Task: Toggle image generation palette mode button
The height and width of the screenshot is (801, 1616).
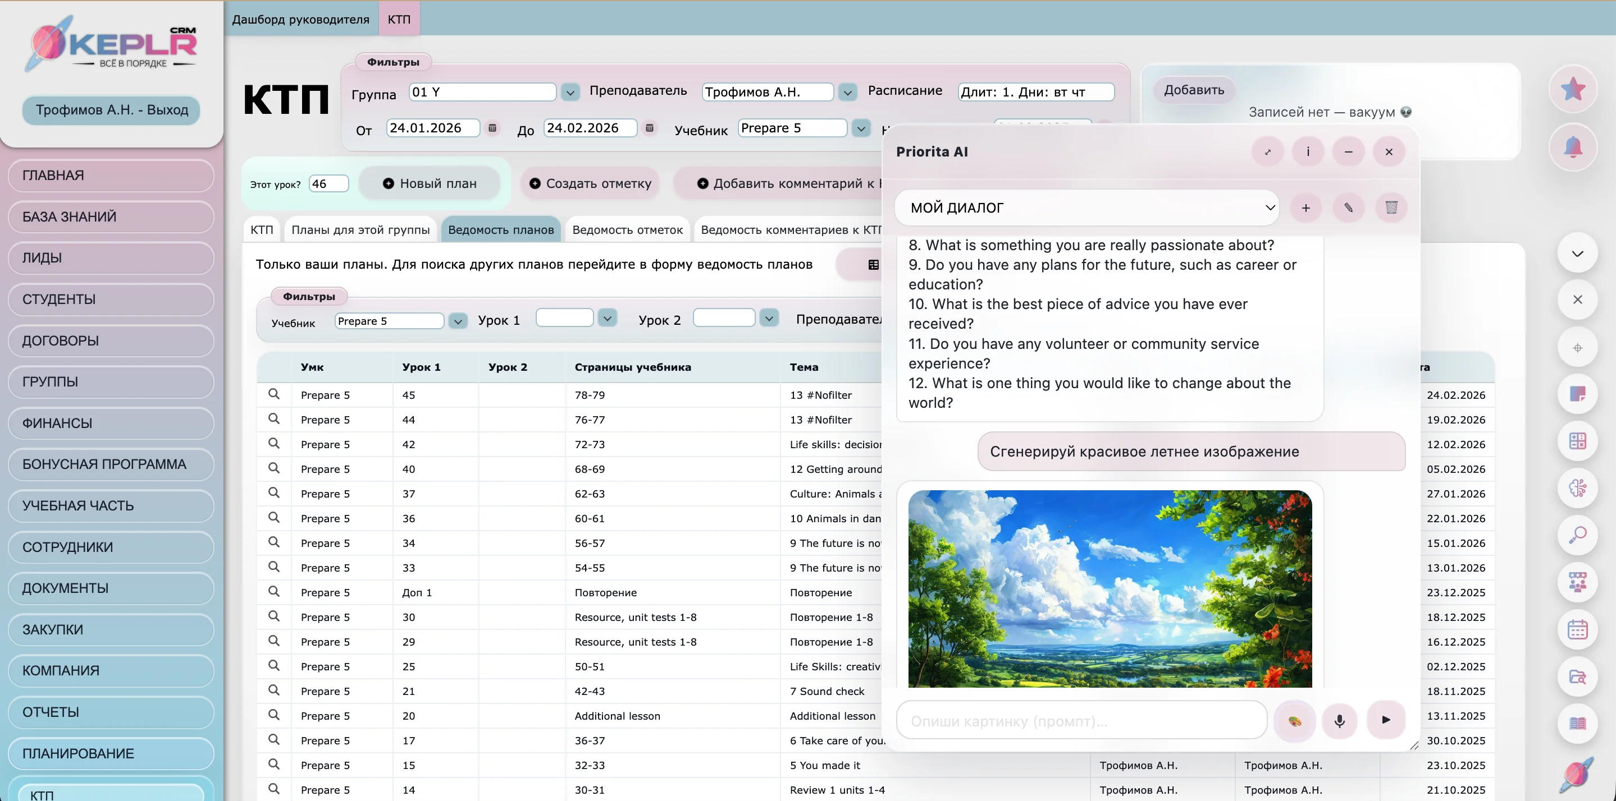Action: coord(1294,721)
